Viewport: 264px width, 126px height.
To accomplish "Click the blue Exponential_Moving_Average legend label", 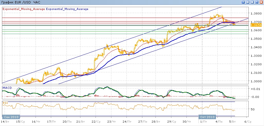I will [x=67, y=9].
